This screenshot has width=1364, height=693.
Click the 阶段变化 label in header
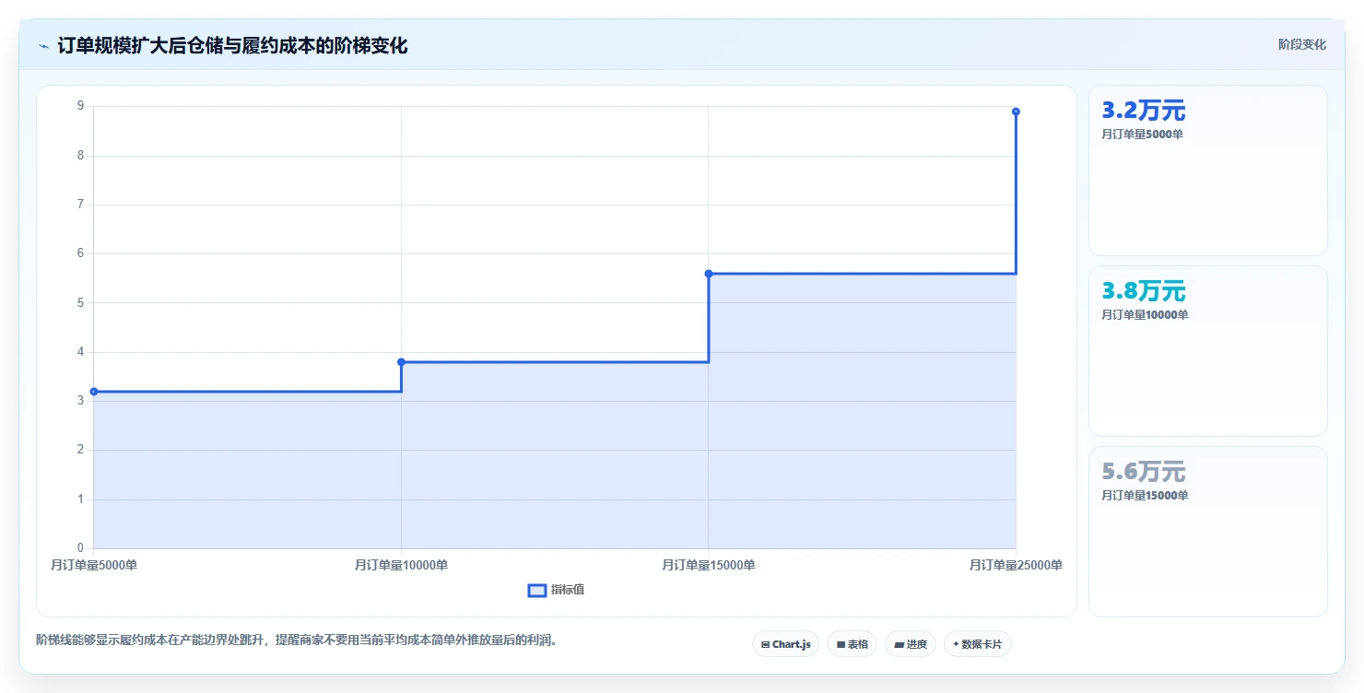(x=1302, y=44)
